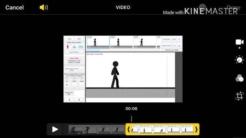Viewport: 246px width, 138px height.
Task: Tap Cancel to discard video edits
Action: click(15, 8)
